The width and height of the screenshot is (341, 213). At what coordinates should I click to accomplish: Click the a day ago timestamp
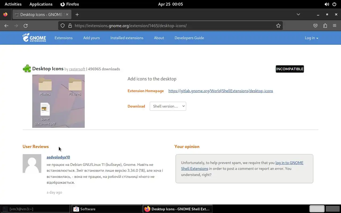click(x=54, y=192)
